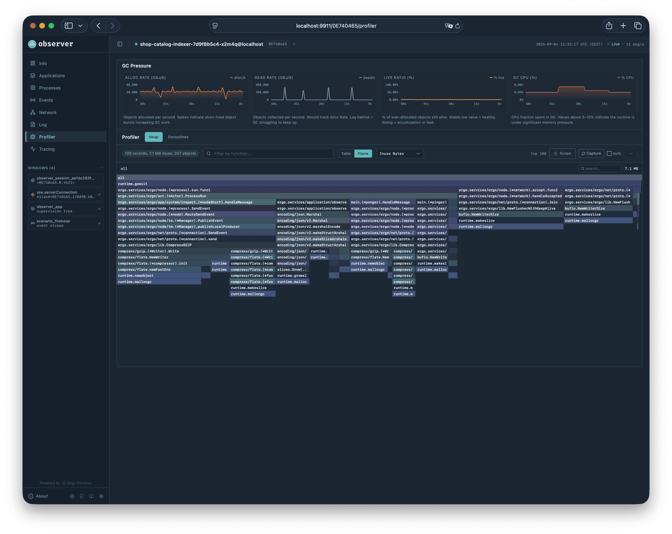Screen dimensions: 672x534
Task: Click the Safari share icon
Action: coord(609,26)
